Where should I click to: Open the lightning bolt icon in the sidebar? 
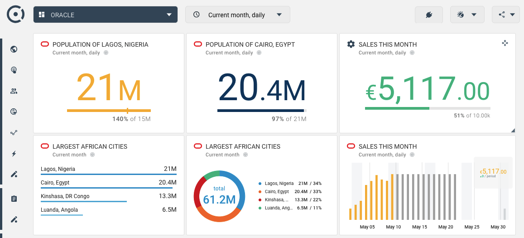[x=14, y=154]
